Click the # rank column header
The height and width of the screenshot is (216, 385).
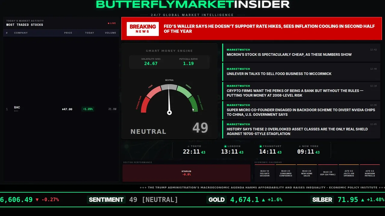pyautogui.click(x=7, y=33)
